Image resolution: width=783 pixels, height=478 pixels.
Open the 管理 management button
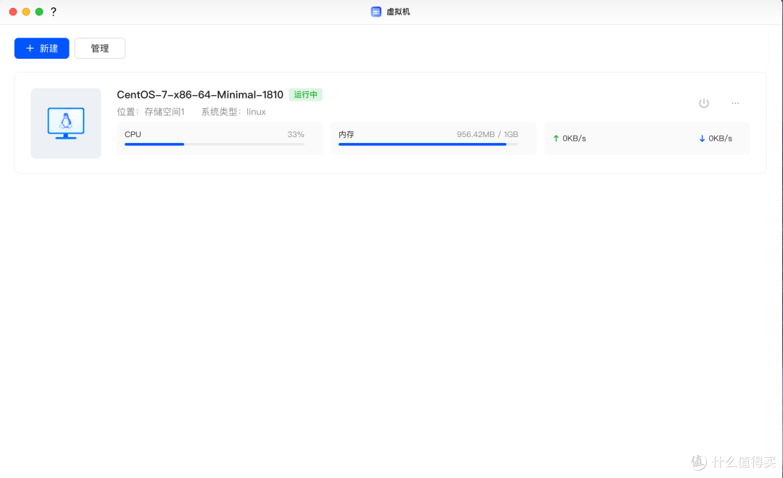(x=100, y=49)
